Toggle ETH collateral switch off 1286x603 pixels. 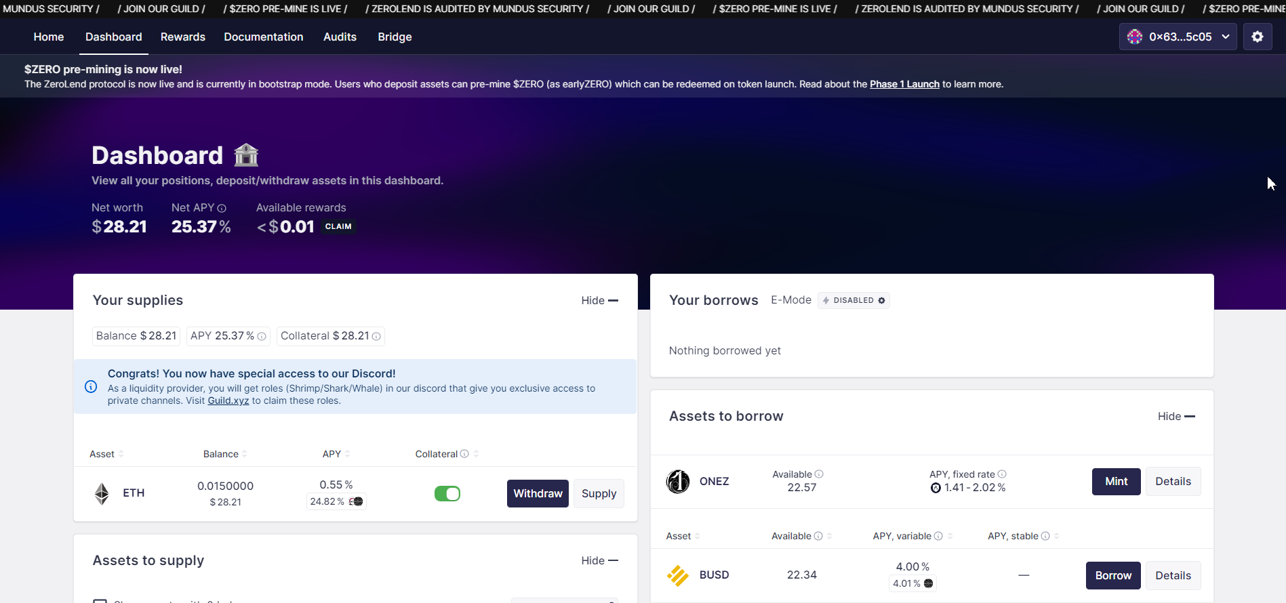[x=447, y=493]
